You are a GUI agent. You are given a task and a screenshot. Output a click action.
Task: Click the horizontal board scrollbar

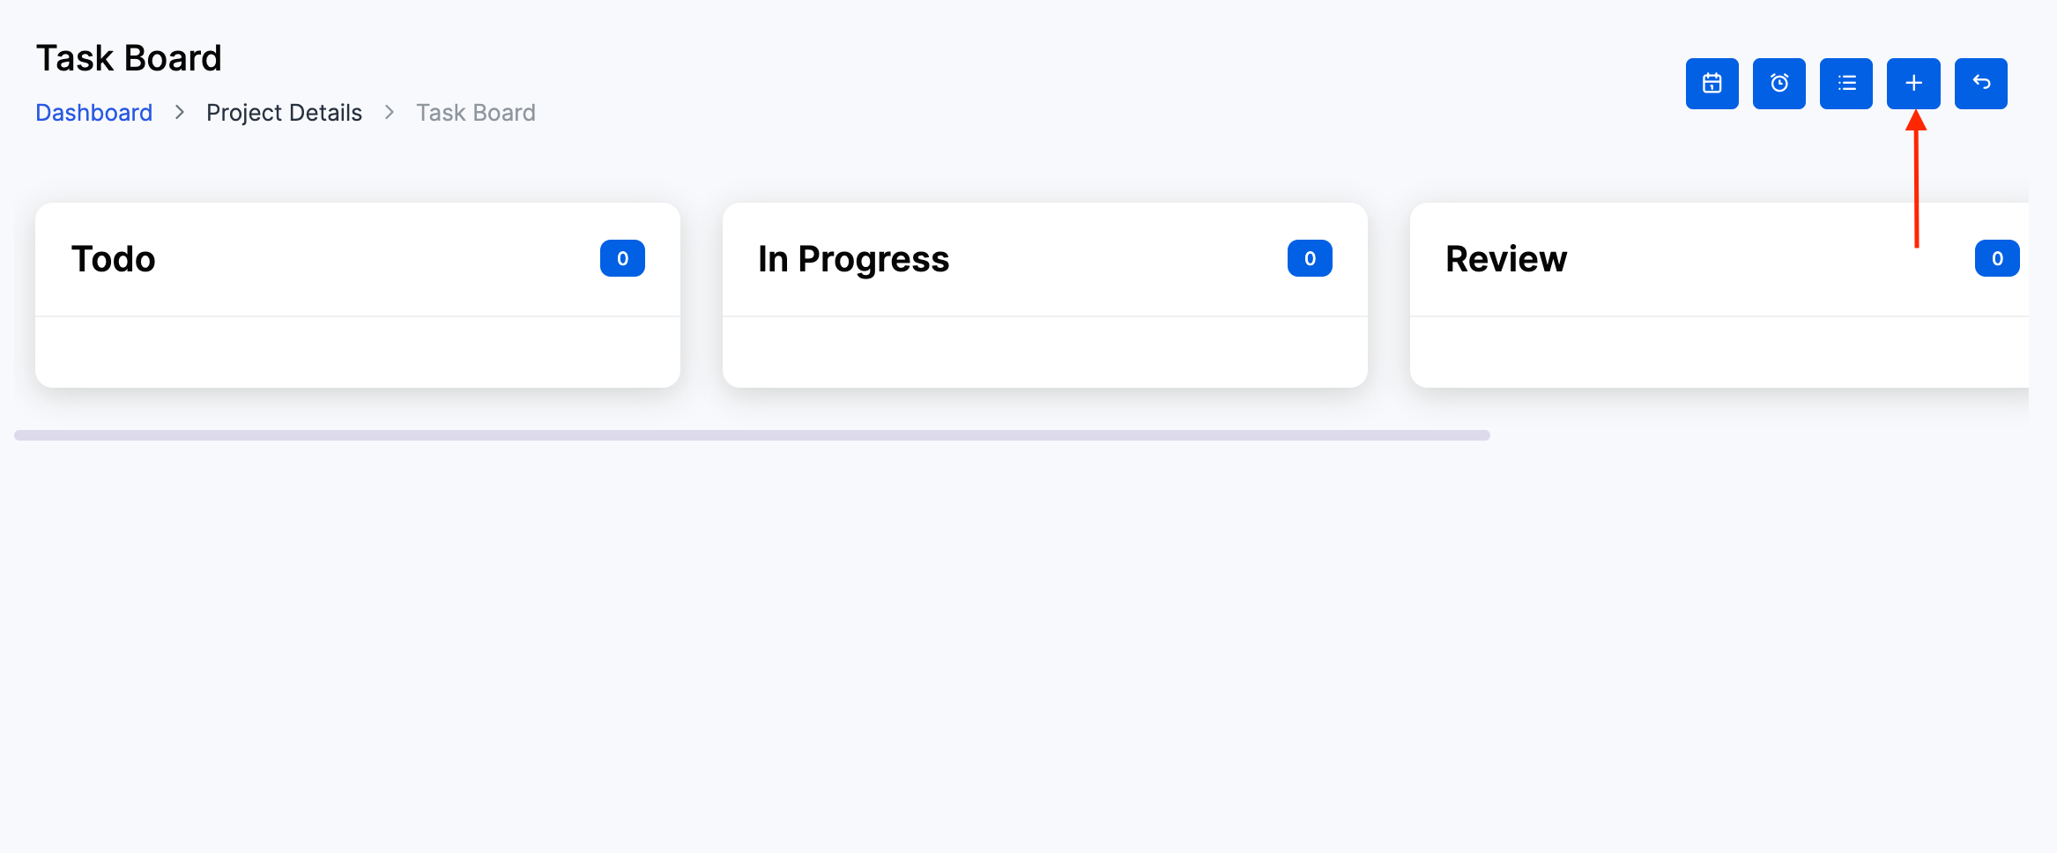752,435
